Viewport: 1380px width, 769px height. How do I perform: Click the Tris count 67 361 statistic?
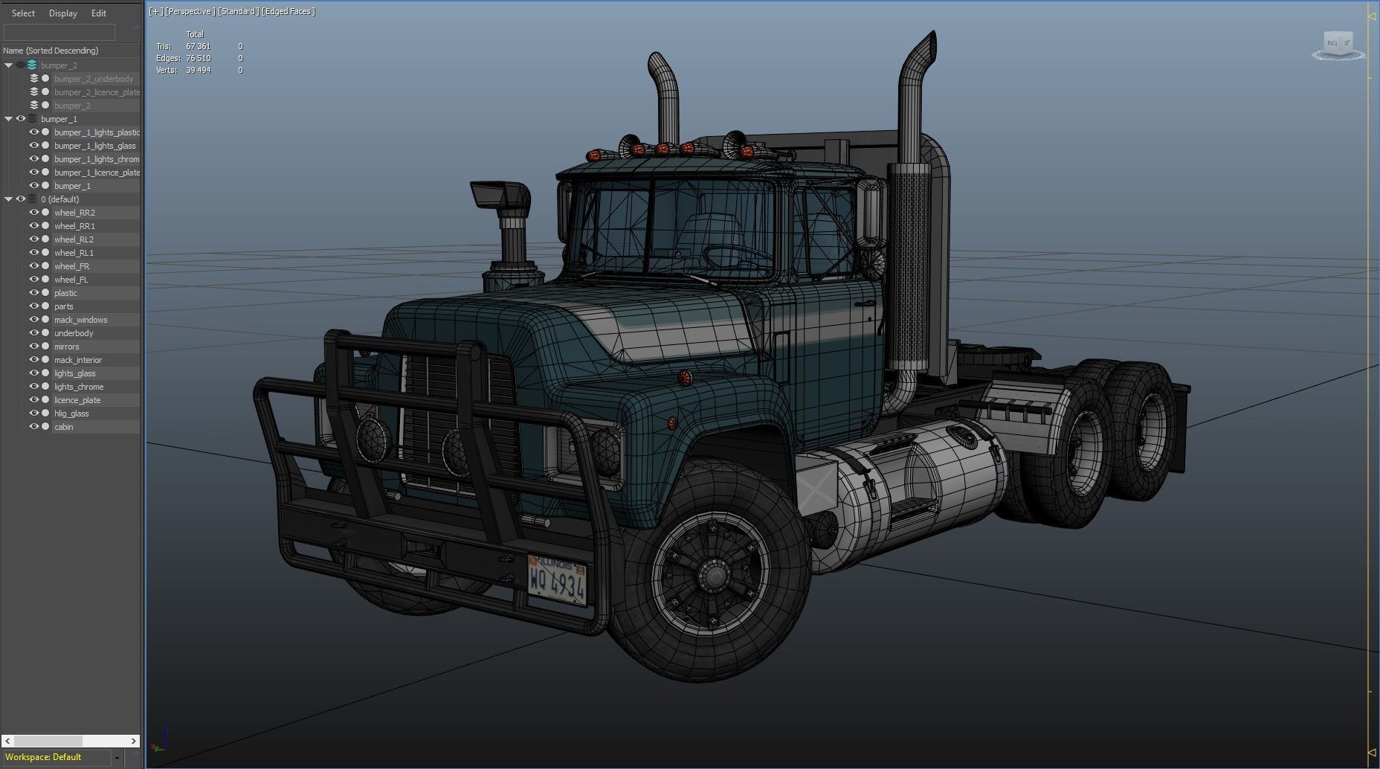tap(198, 46)
